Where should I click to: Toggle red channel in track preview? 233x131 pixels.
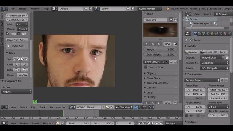point(146,44)
